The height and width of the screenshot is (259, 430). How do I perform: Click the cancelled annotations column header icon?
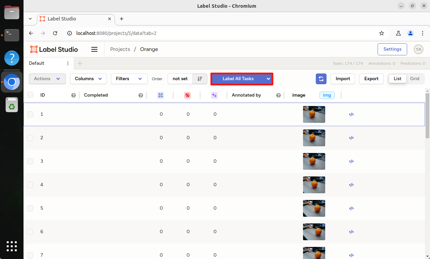point(187,95)
